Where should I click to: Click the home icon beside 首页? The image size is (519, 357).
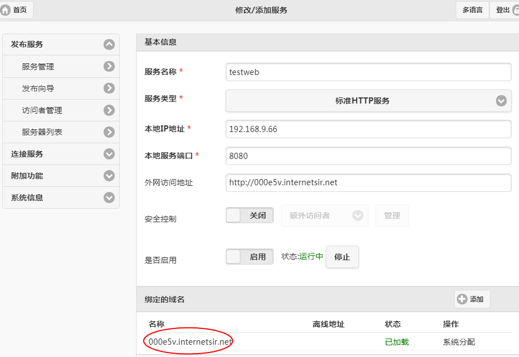6,10
